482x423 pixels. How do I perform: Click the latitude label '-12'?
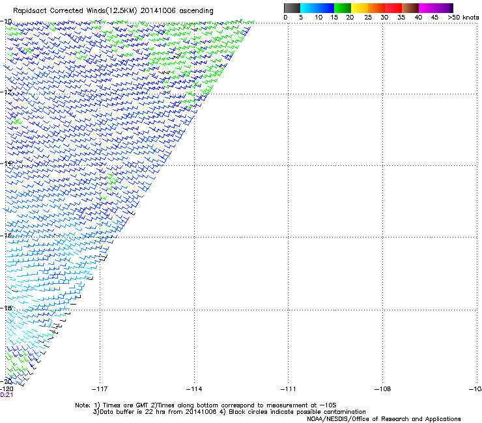pyautogui.click(x=6, y=92)
